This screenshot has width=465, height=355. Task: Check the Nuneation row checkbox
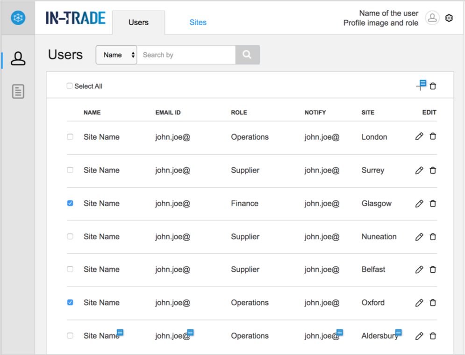(70, 236)
